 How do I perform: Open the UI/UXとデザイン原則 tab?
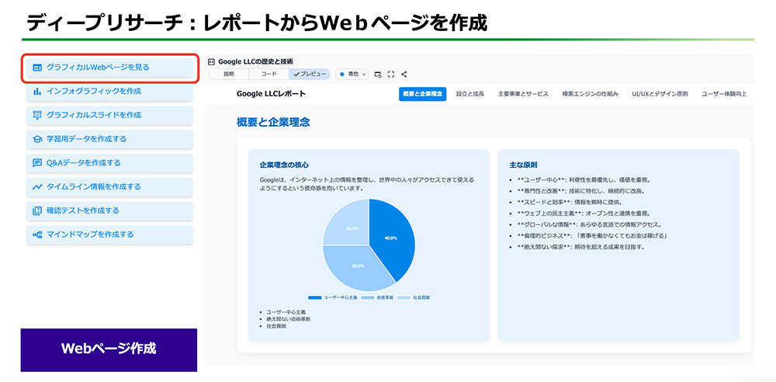pyautogui.click(x=660, y=94)
